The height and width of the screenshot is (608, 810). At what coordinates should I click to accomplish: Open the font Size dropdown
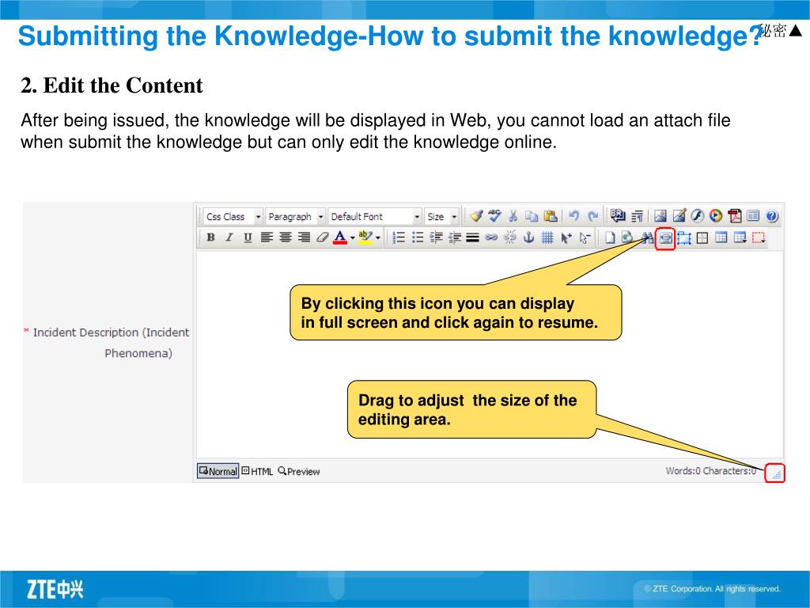441,216
